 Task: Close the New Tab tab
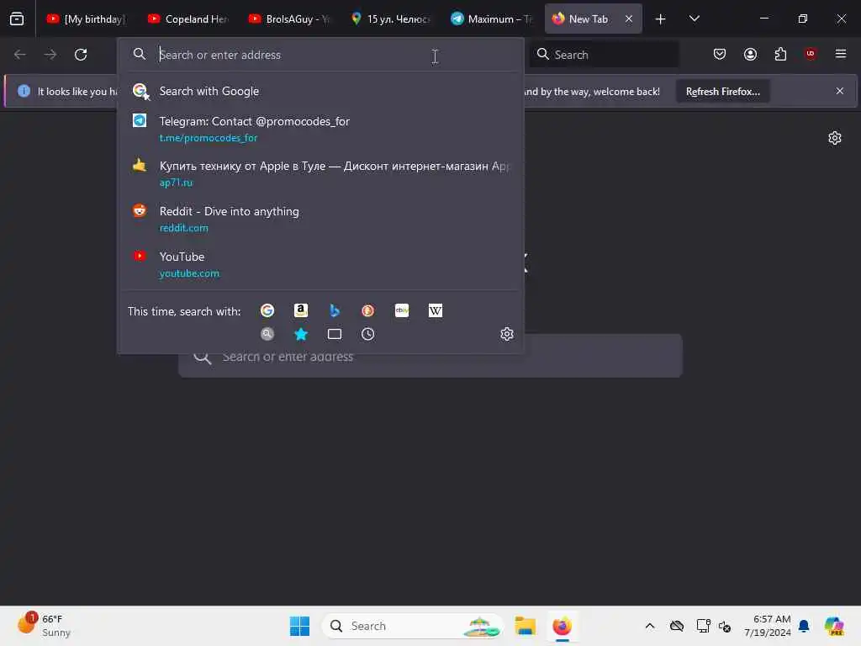(x=629, y=19)
